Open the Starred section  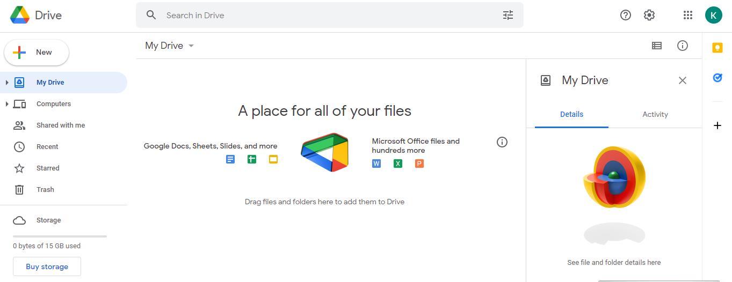pos(63,168)
